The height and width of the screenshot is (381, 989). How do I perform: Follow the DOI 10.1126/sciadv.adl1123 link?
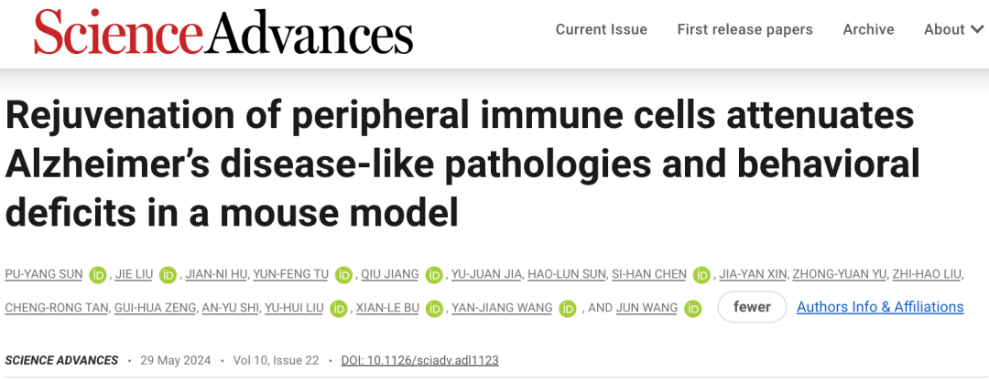coord(420,360)
